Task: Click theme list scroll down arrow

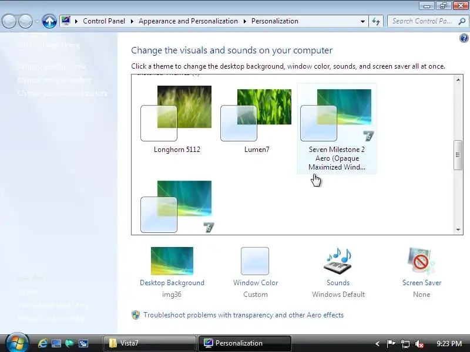Action: (x=458, y=229)
